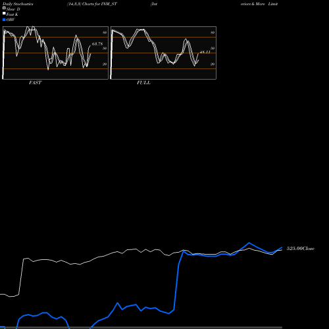Screen dimensions: 329x329
Task: Click the 80 axis label in FAST chart
Action: 105,32
